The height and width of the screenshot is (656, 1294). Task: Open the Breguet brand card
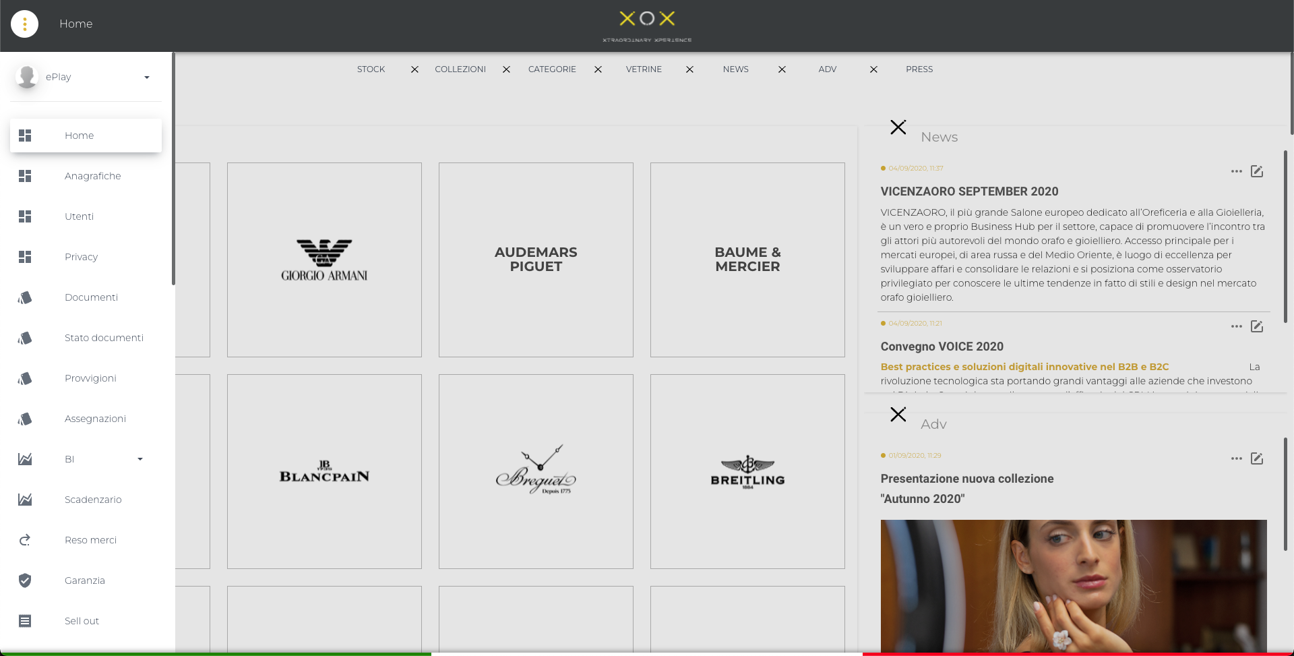(536, 471)
